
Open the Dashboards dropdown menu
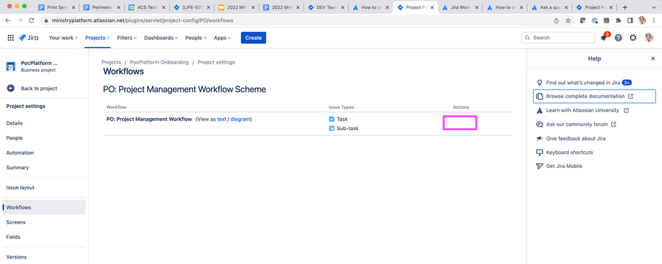pyautogui.click(x=161, y=38)
